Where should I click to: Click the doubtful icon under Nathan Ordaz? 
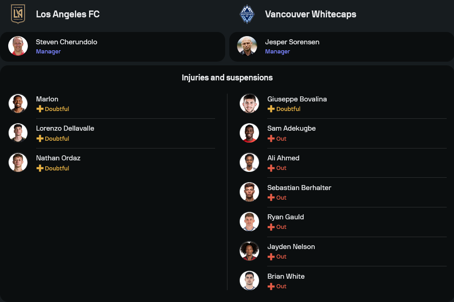[40, 168]
